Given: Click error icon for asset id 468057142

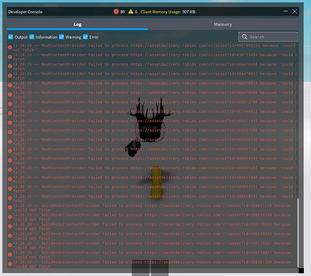Looking at the screenshot, I should [10, 151].
